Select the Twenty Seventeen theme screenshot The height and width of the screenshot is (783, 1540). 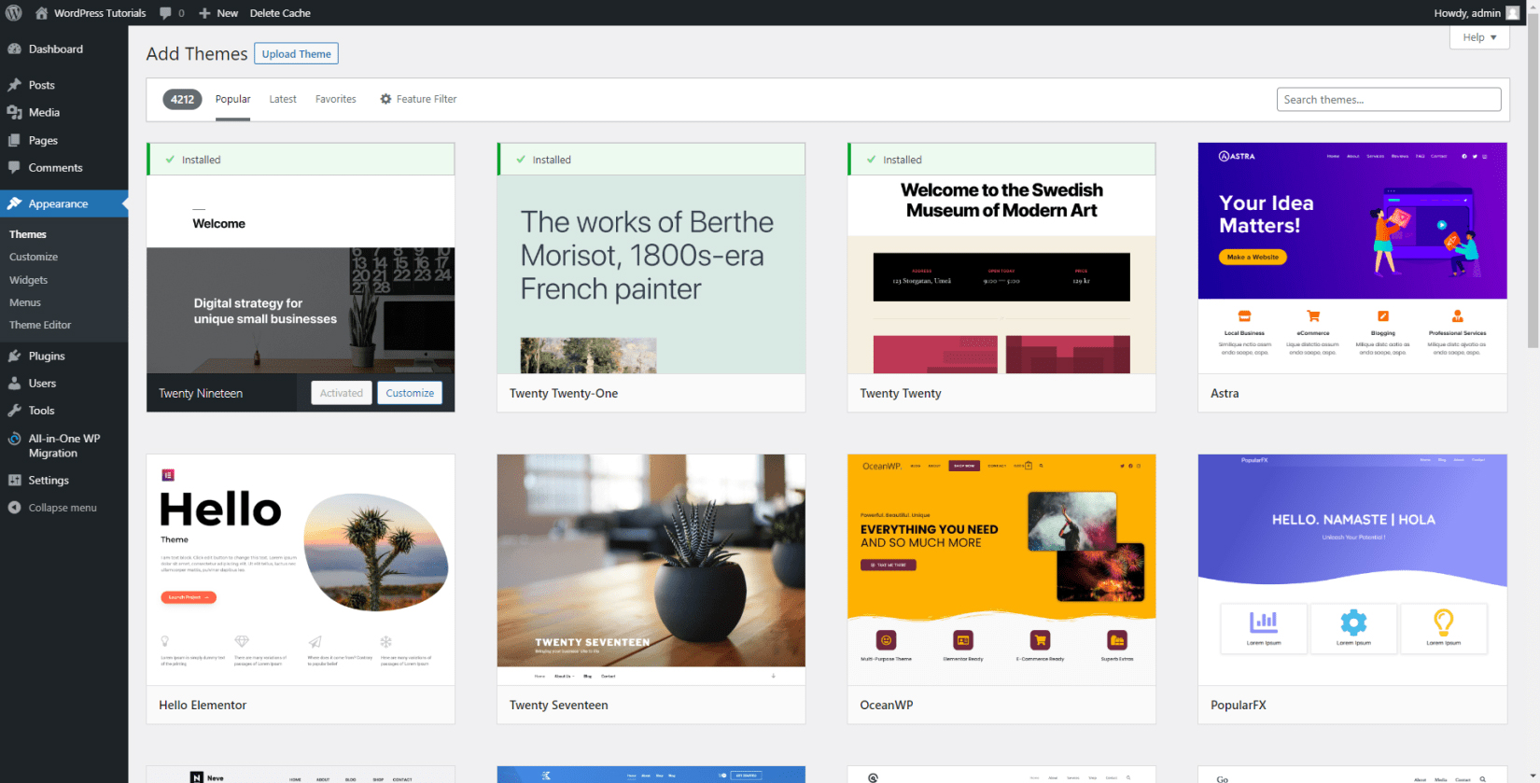651,570
